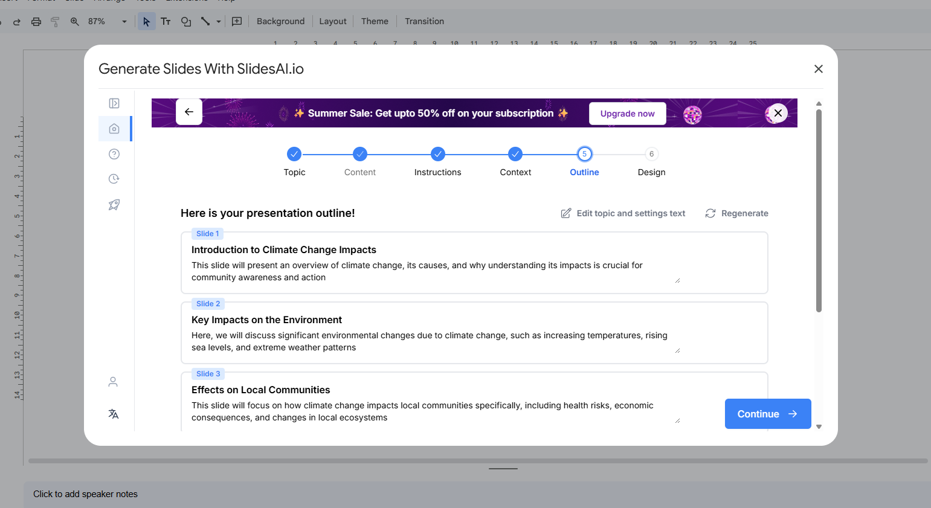Click Regenerate to rebuild outline
Screen dimensions: 931x508
tap(737, 213)
